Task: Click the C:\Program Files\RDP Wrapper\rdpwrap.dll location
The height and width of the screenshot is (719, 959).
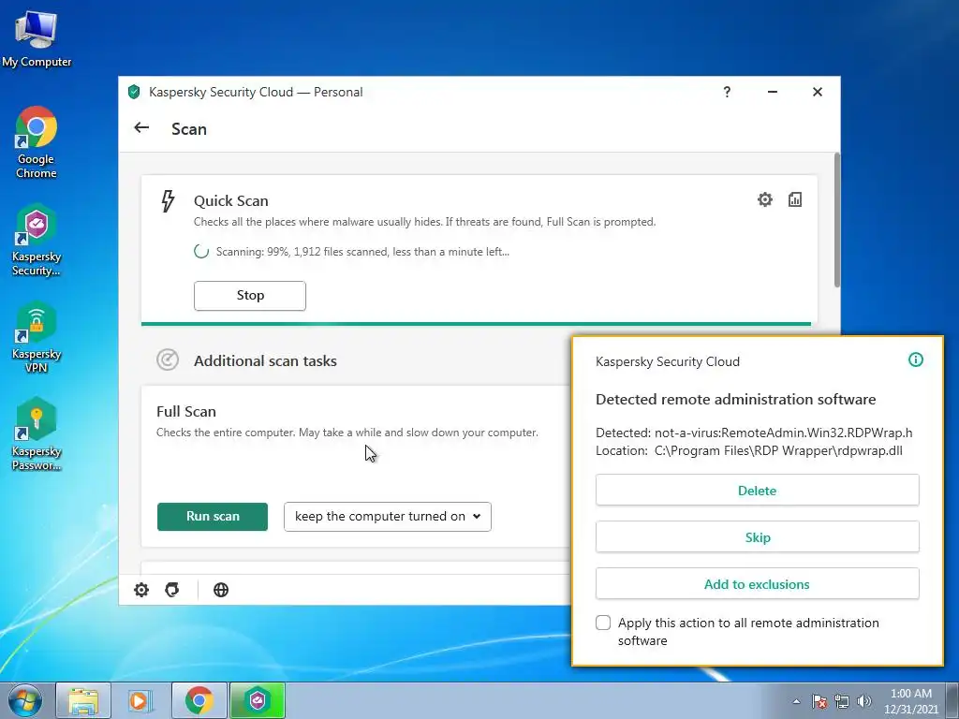Action: pos(778,450)
